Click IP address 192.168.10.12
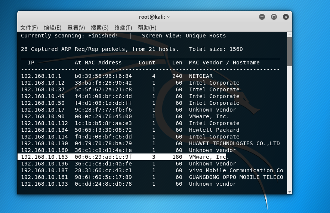Viewport: 330px width, 213px height. pos(43,83)
